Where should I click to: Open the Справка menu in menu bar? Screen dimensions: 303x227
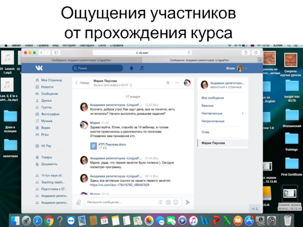pyautogui.click(x=117, y=45)
